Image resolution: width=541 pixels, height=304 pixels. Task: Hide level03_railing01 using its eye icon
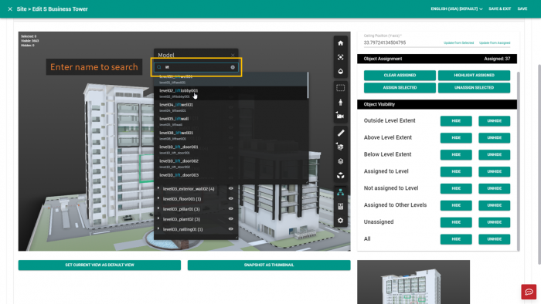[231, 229]
